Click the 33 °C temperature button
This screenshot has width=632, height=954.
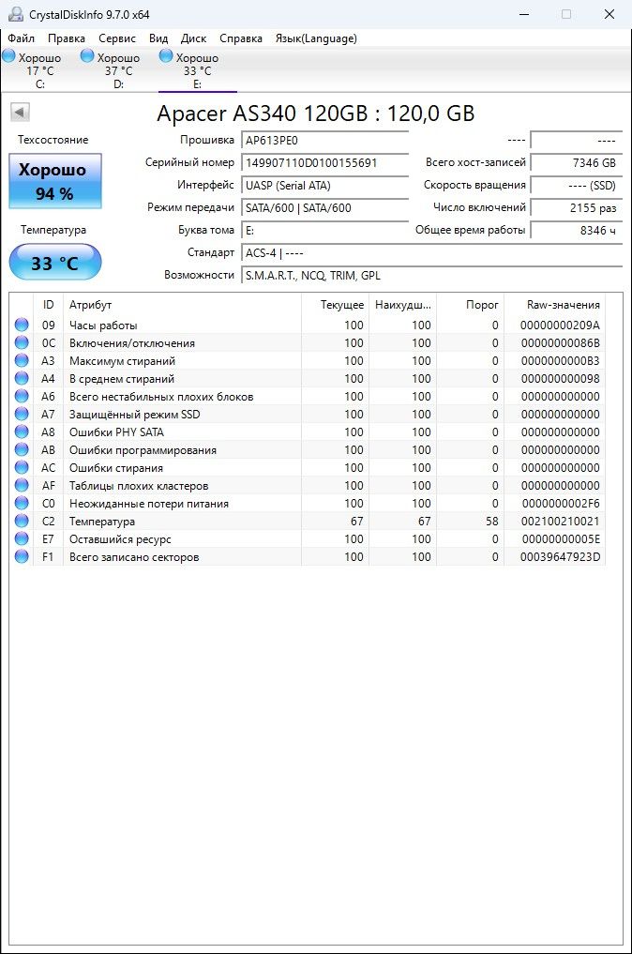point(54,263)
